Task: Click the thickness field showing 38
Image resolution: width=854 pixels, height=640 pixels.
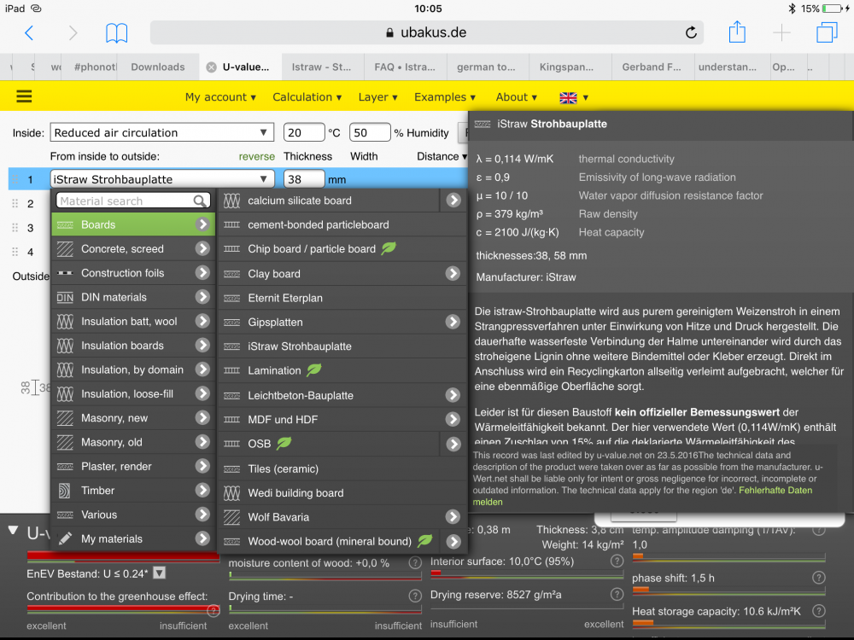Action: (x=304, y=179)
